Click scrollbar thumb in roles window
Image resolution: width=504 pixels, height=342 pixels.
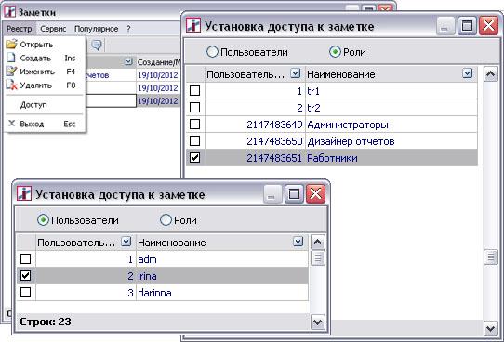pos(490,257)
